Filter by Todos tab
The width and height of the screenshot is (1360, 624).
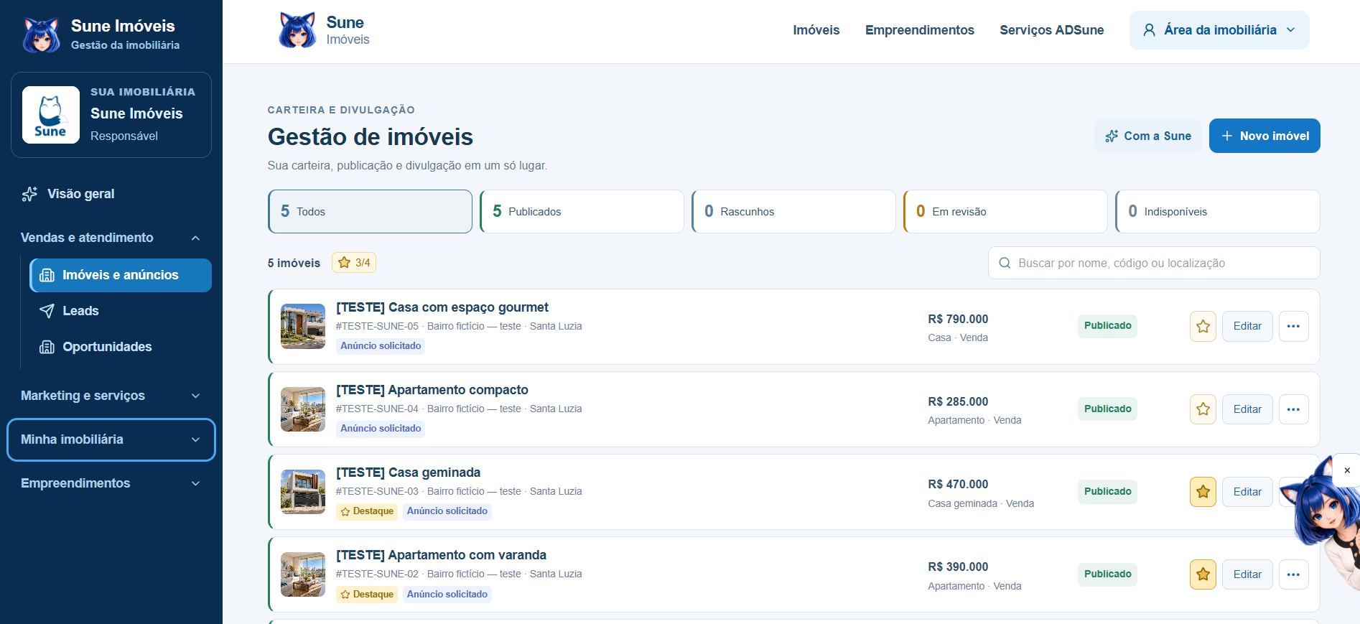(370, 211)
